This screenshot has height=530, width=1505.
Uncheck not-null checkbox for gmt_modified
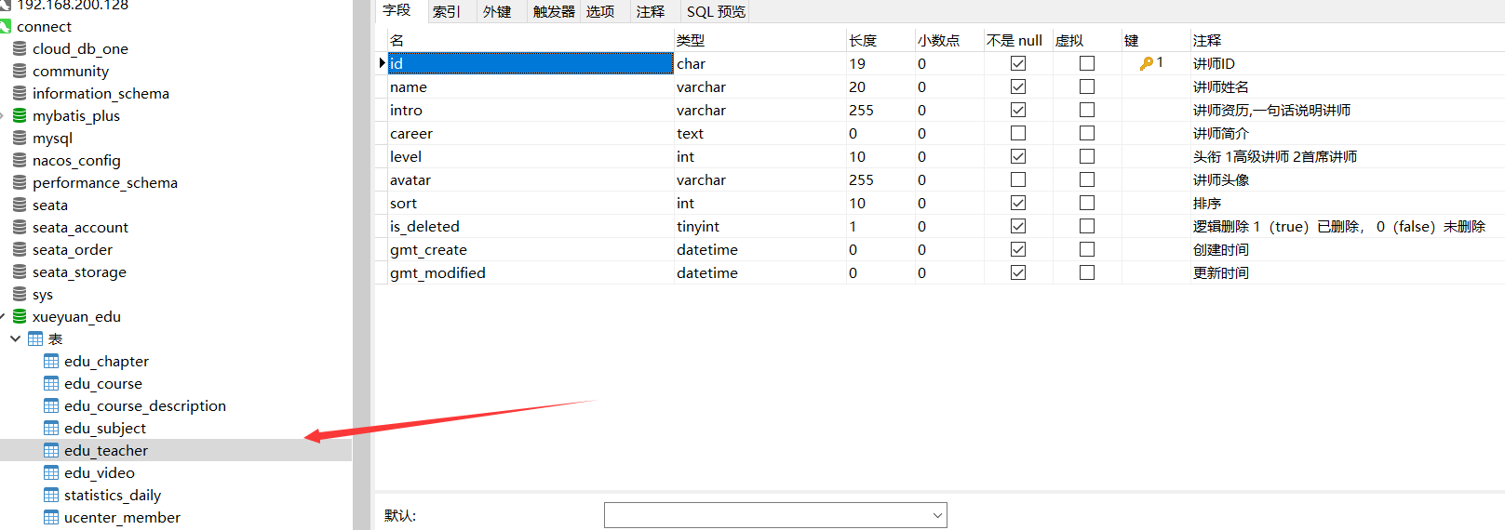[x=1018, y=273]
